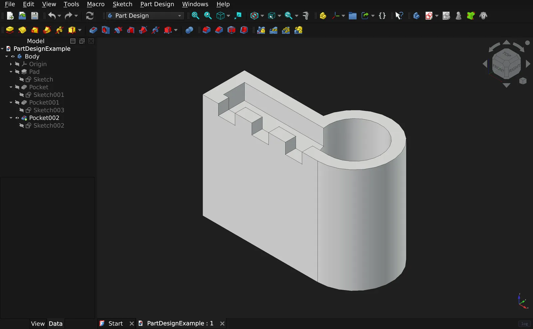Click the curly braces variable set icon
Viewport: 533px width, 329px height.
[x=382, y=16]
